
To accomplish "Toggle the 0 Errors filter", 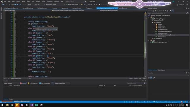I will pyautogui.click(x=23, y=83).
